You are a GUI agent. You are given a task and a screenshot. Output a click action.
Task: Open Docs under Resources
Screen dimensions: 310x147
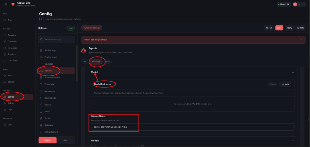[x=10, y=124]
